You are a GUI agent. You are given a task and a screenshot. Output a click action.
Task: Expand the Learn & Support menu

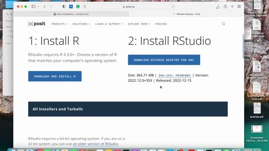coord(109,24)
